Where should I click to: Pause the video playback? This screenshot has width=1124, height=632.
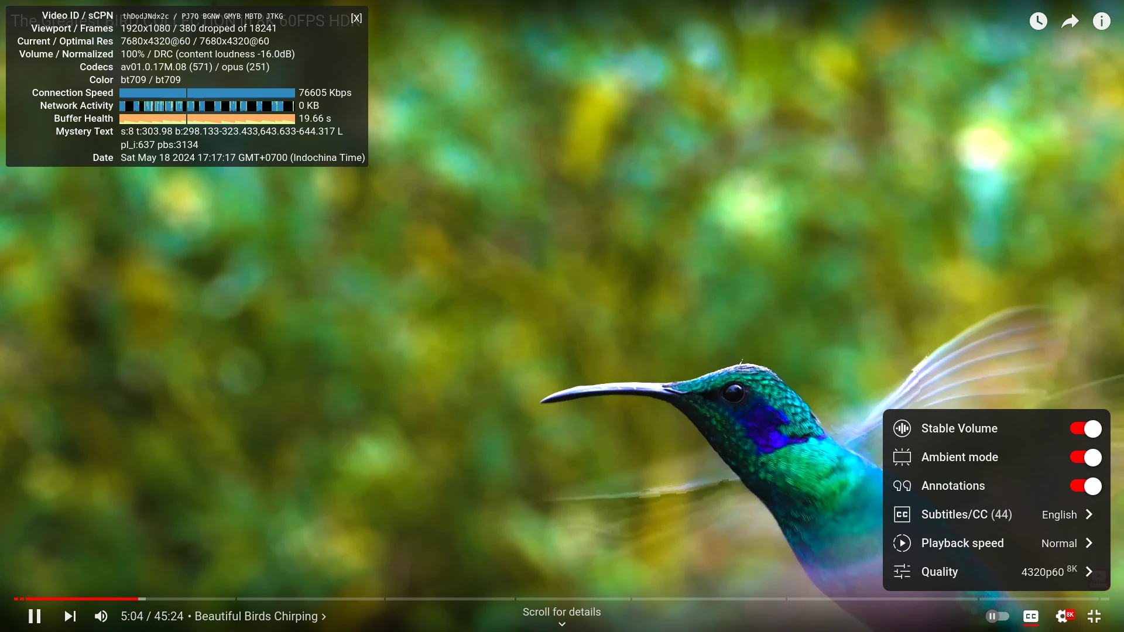click(35, 616)
